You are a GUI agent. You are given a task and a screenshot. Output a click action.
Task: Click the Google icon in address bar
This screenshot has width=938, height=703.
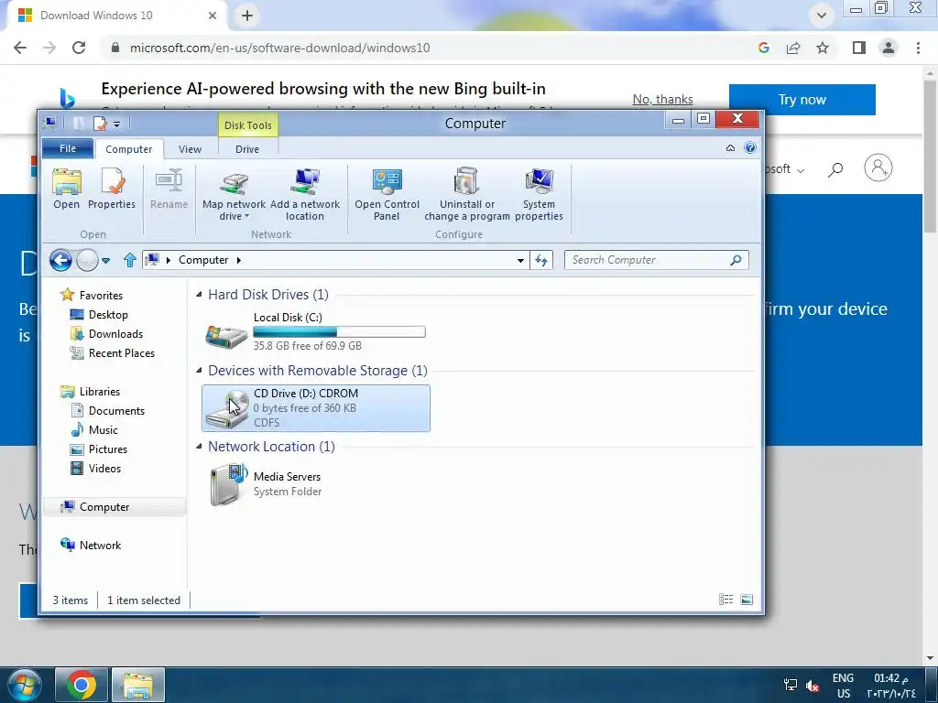click(763, 48)
